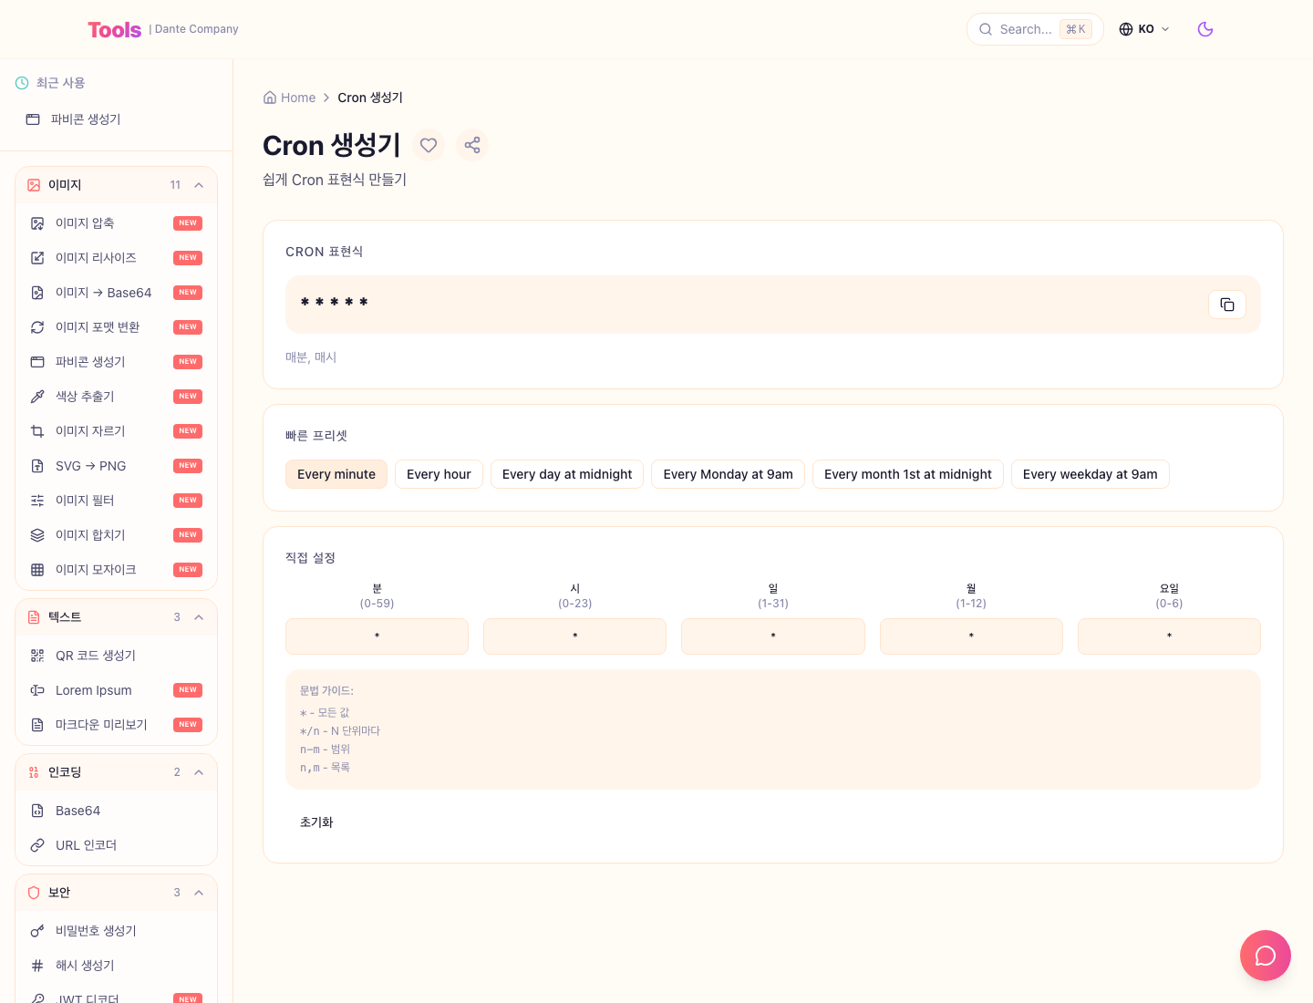Open 색상 추출기 tool

(x=117, y=397)
